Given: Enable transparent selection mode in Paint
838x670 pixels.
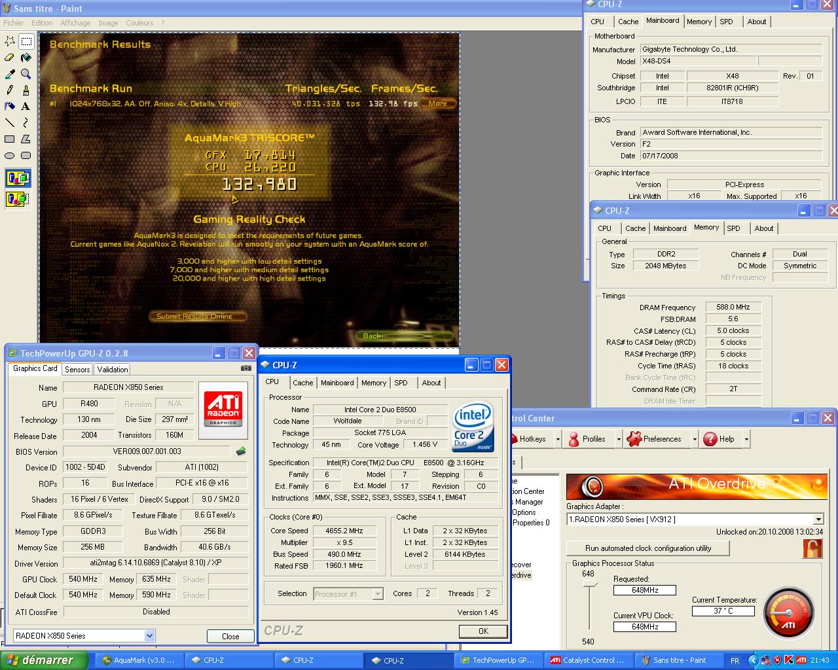Looking at the screenshot, I should coord(18,198).
